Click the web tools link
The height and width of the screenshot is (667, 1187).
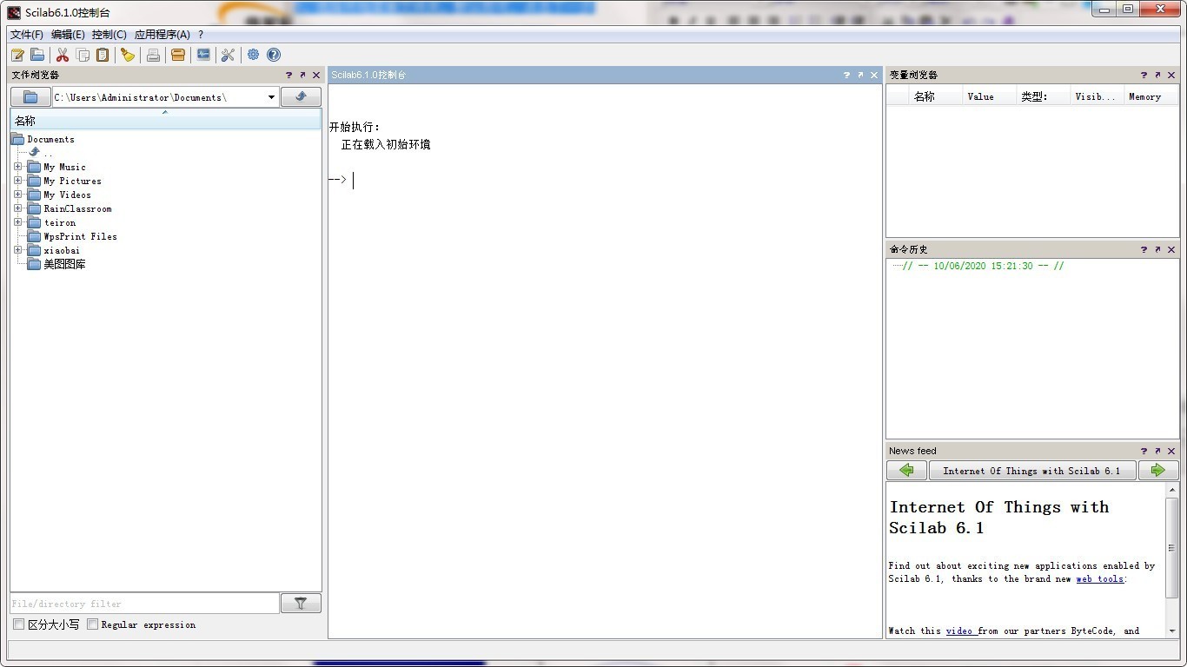coord(1099,579)
